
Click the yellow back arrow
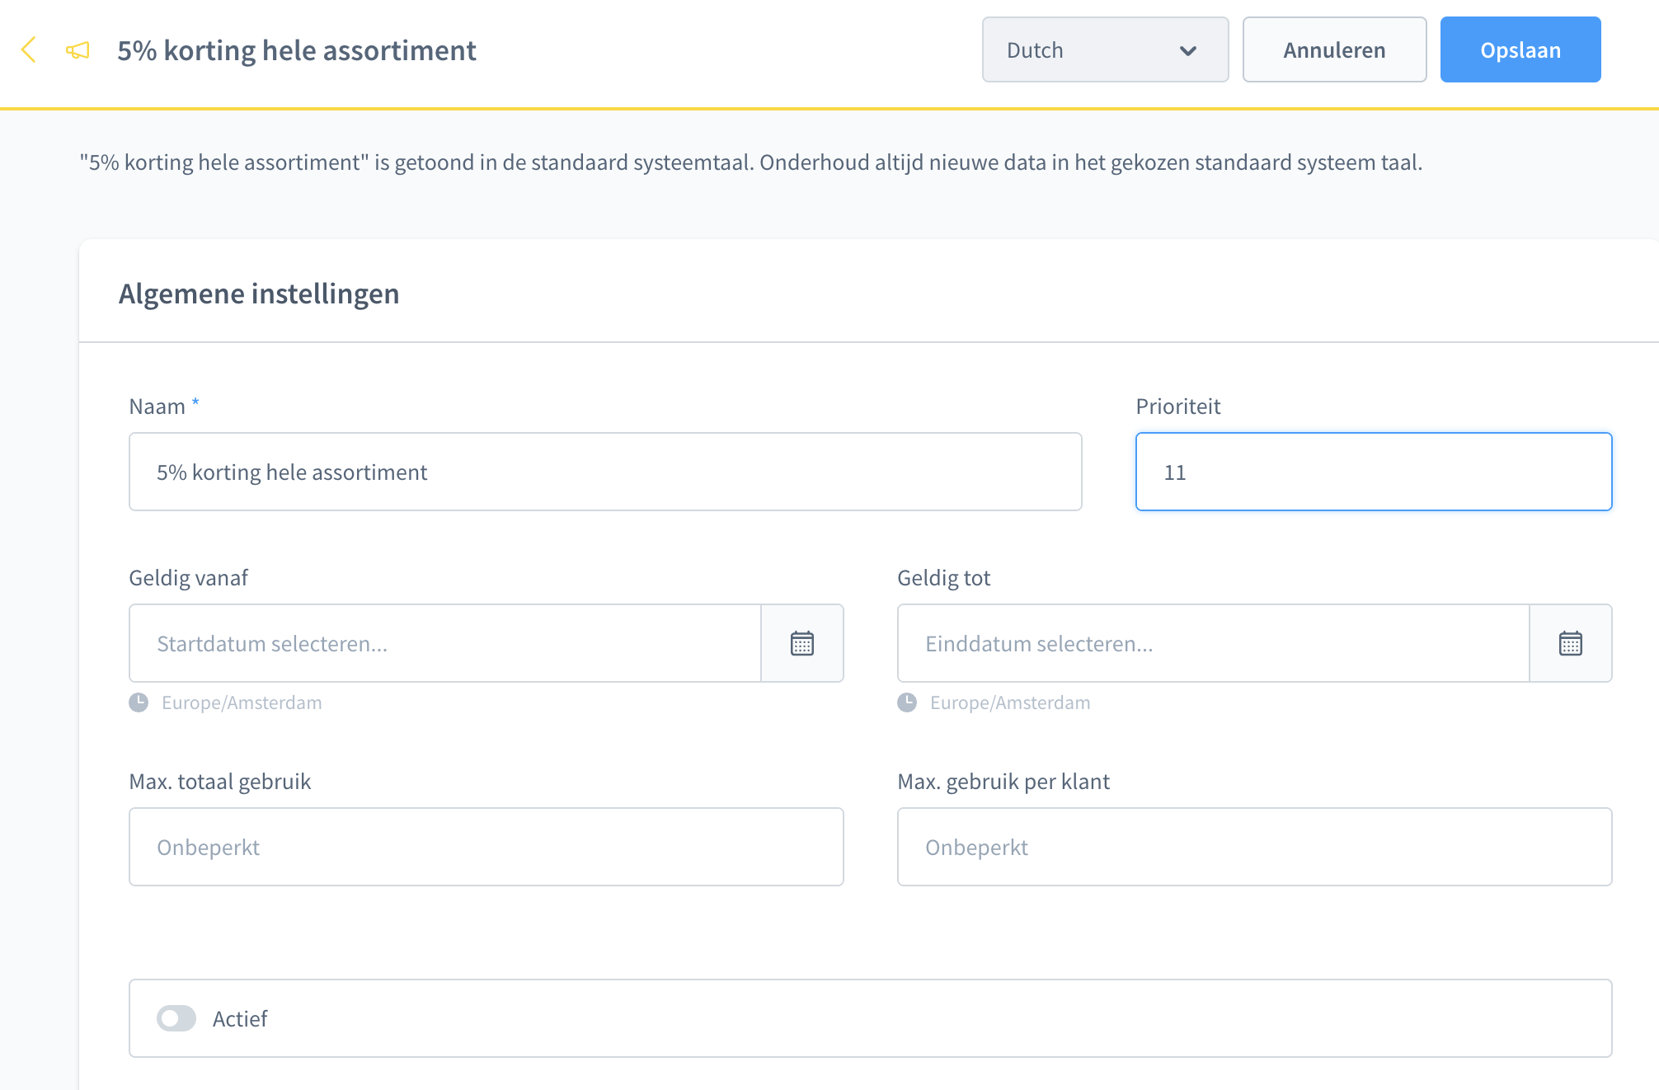point(29,50)
